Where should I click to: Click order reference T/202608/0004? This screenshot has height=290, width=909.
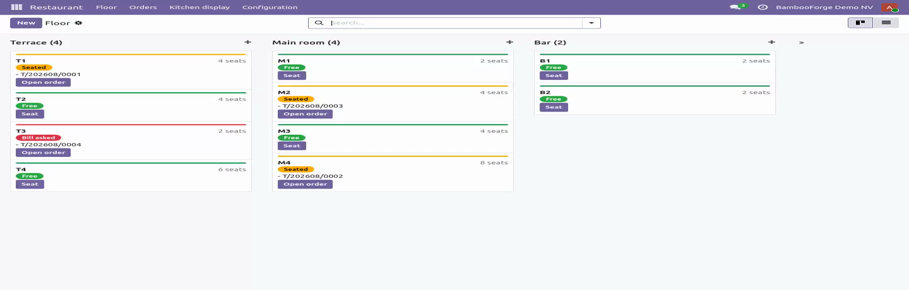coord(51,144)
